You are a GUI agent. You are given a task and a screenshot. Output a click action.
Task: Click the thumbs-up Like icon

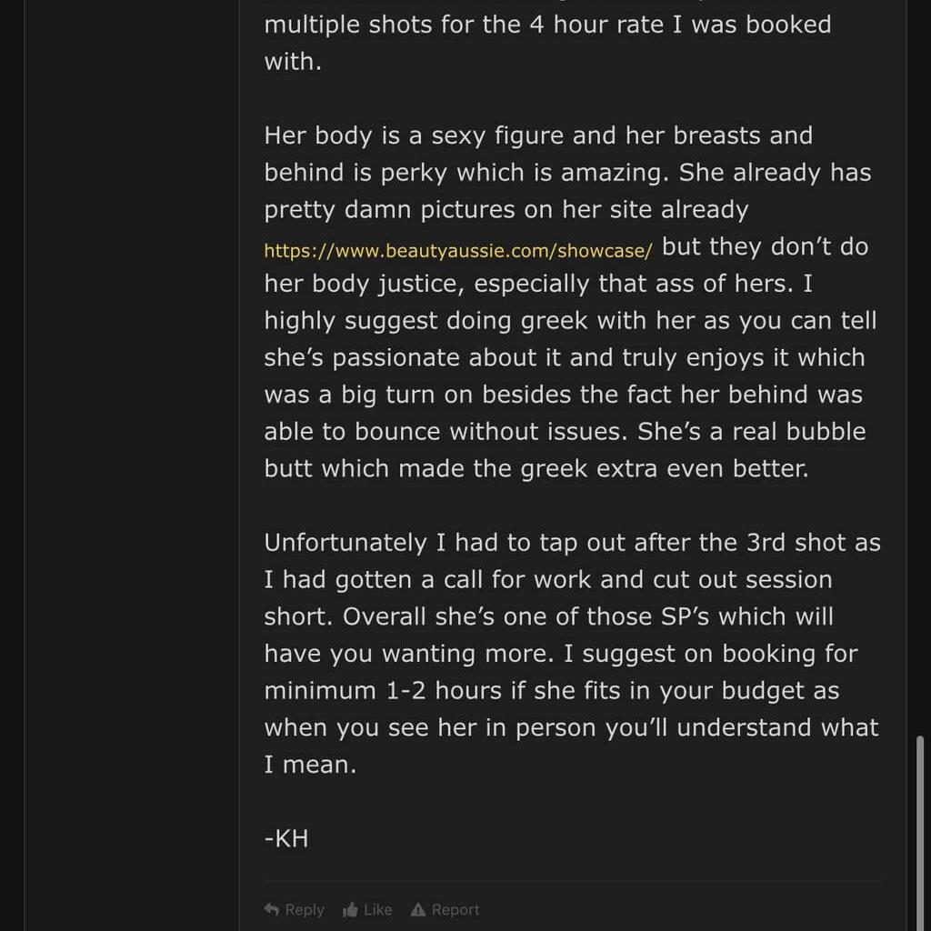pyautogui.click(x=351, y=909)
